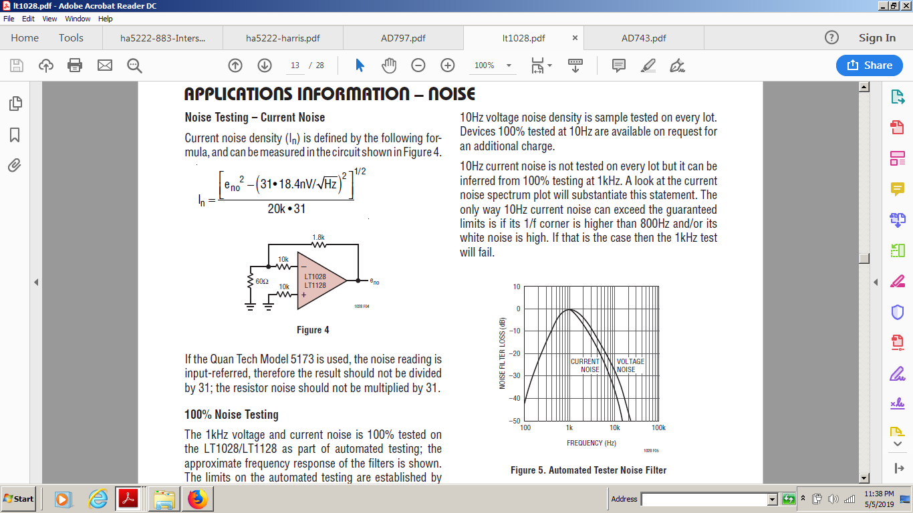The height and width of the screenshot is (513, 913).
Task: Open the Find text magnifier tool
Action: point(134,65)
